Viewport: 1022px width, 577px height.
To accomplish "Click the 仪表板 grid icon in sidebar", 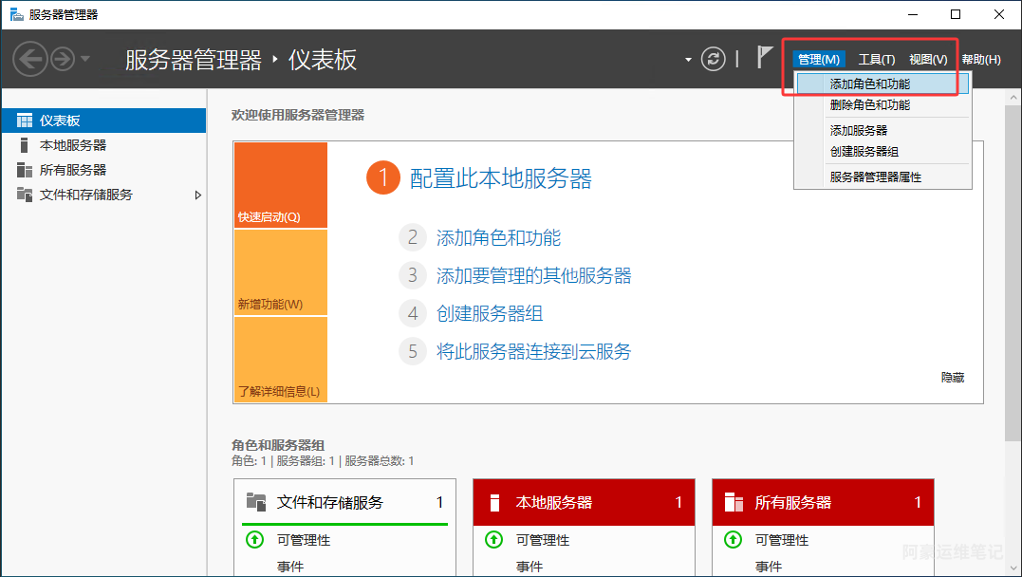I will 25,121.
